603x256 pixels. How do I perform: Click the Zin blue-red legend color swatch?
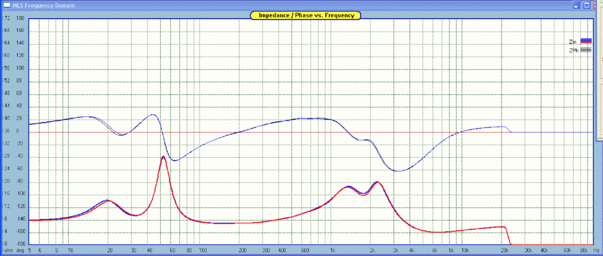tap(585, 41)
